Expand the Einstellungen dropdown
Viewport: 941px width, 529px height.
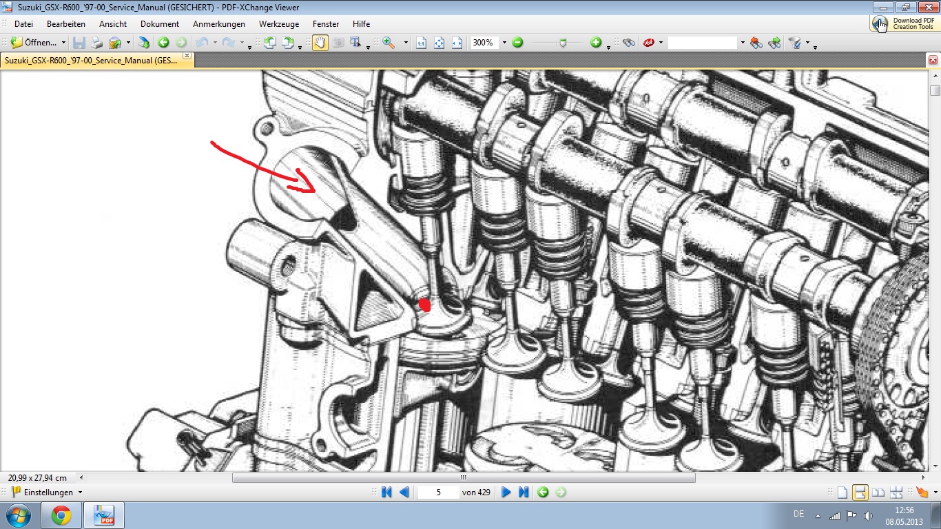[x=80, y=492]
